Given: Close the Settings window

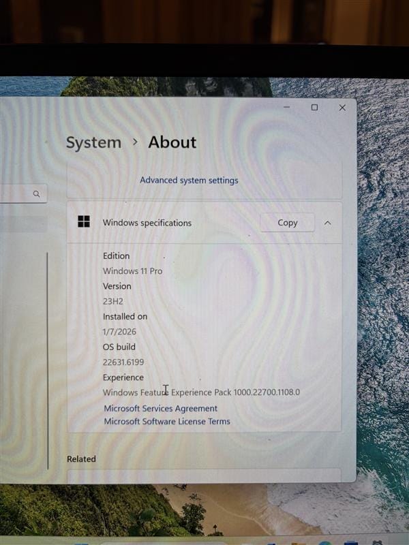Looking at the screenshot, I should (342, 108).
